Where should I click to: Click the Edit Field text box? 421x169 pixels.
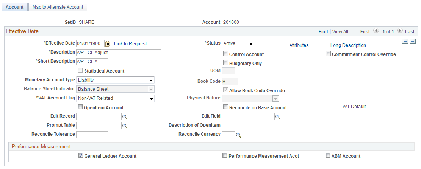click(248, 116)
